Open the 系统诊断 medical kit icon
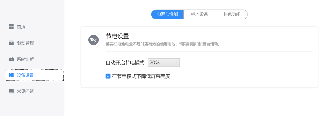The width and height of the screenshot is (334, 116). point(11,59)
